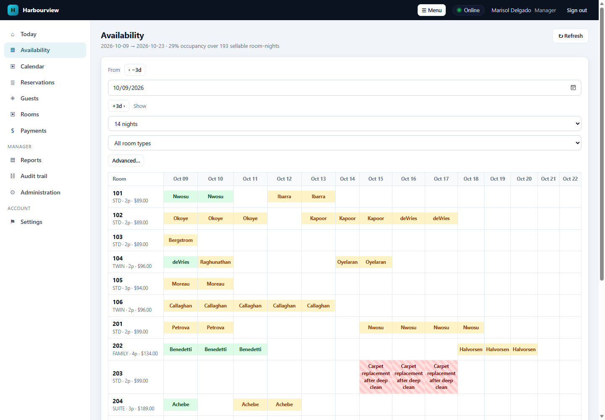Select the Kapoor booking on Oct 13
Viewport: 605px width, 420px height.
tap(318, 218)
